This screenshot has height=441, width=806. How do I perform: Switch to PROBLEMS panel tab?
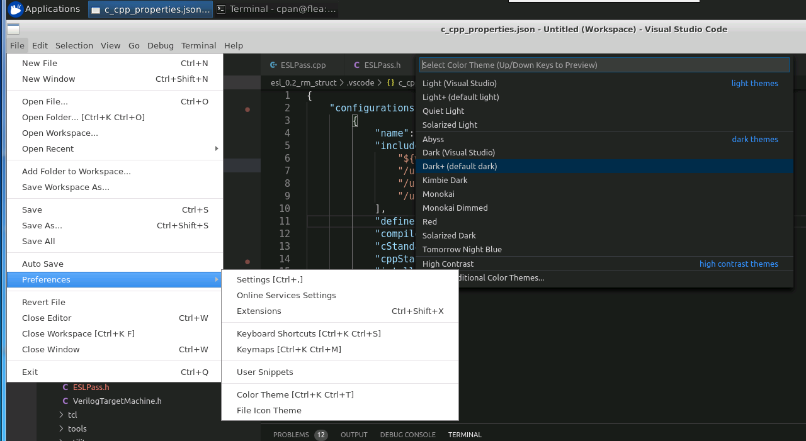(x=300, y=435)
